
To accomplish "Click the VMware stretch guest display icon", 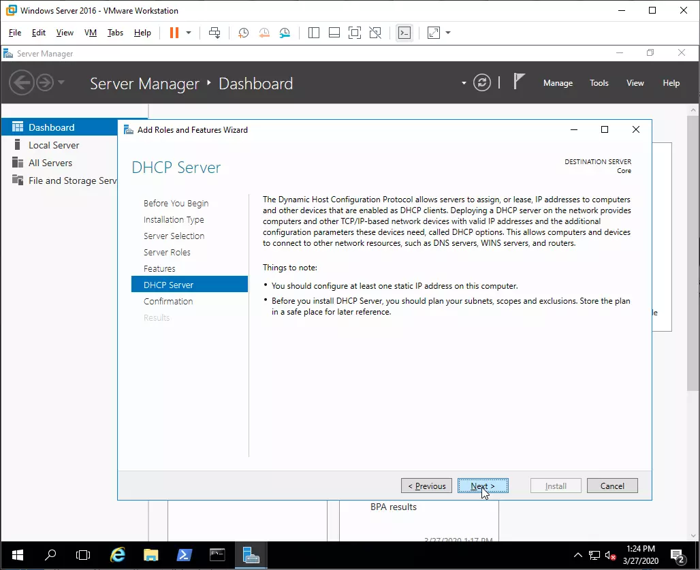I will click(x=434, y=33).
